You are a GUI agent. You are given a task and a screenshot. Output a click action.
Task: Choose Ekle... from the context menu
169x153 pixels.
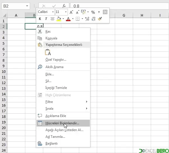click(x=63, y=74)
